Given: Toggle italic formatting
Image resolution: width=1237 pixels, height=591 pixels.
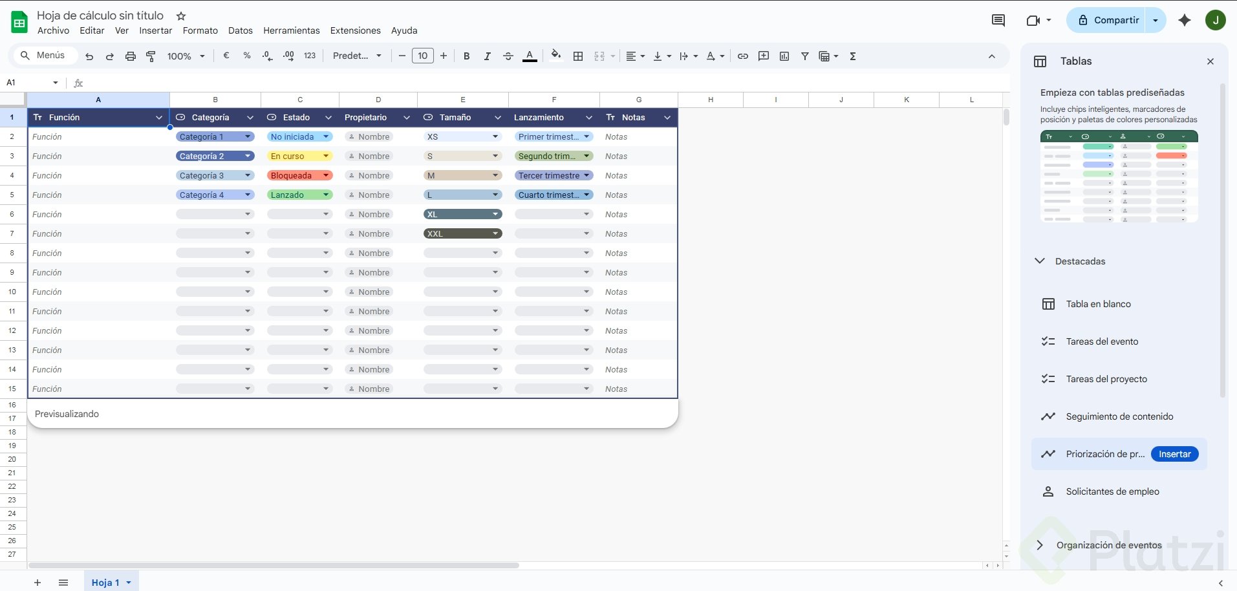Looking at the screenshot, I should point(487,56).
